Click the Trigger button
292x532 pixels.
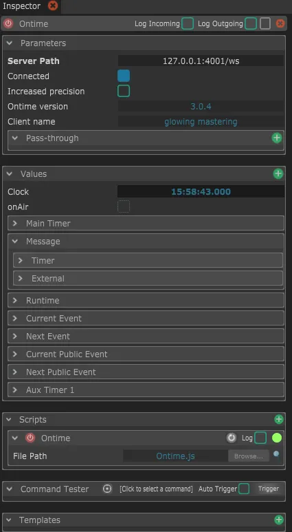(x=269, y=489)
